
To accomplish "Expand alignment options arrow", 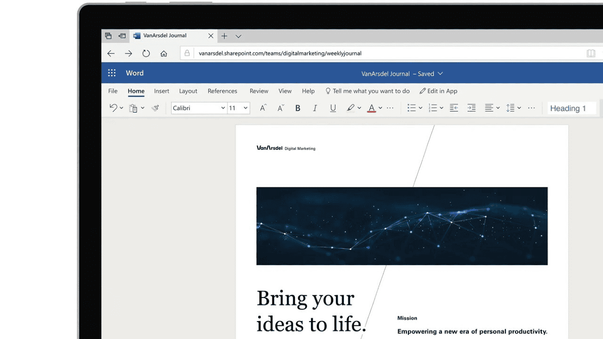I will 498,108.
